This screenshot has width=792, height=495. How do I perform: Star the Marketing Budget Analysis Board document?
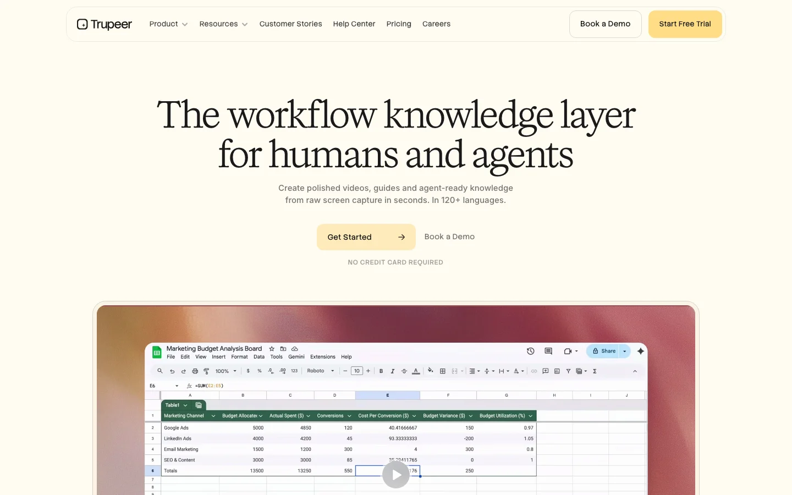pyautogui.click(x=272, y=349)
